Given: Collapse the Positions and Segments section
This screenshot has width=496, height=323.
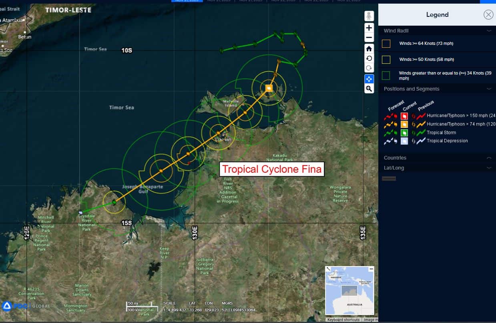Looking at the screenshot, I should click(x=489, y=89).
